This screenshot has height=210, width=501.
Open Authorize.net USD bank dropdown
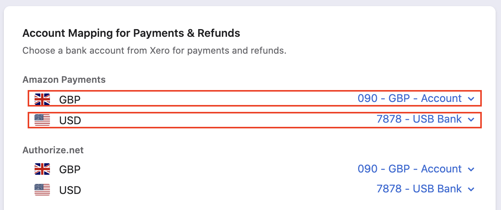419,189
